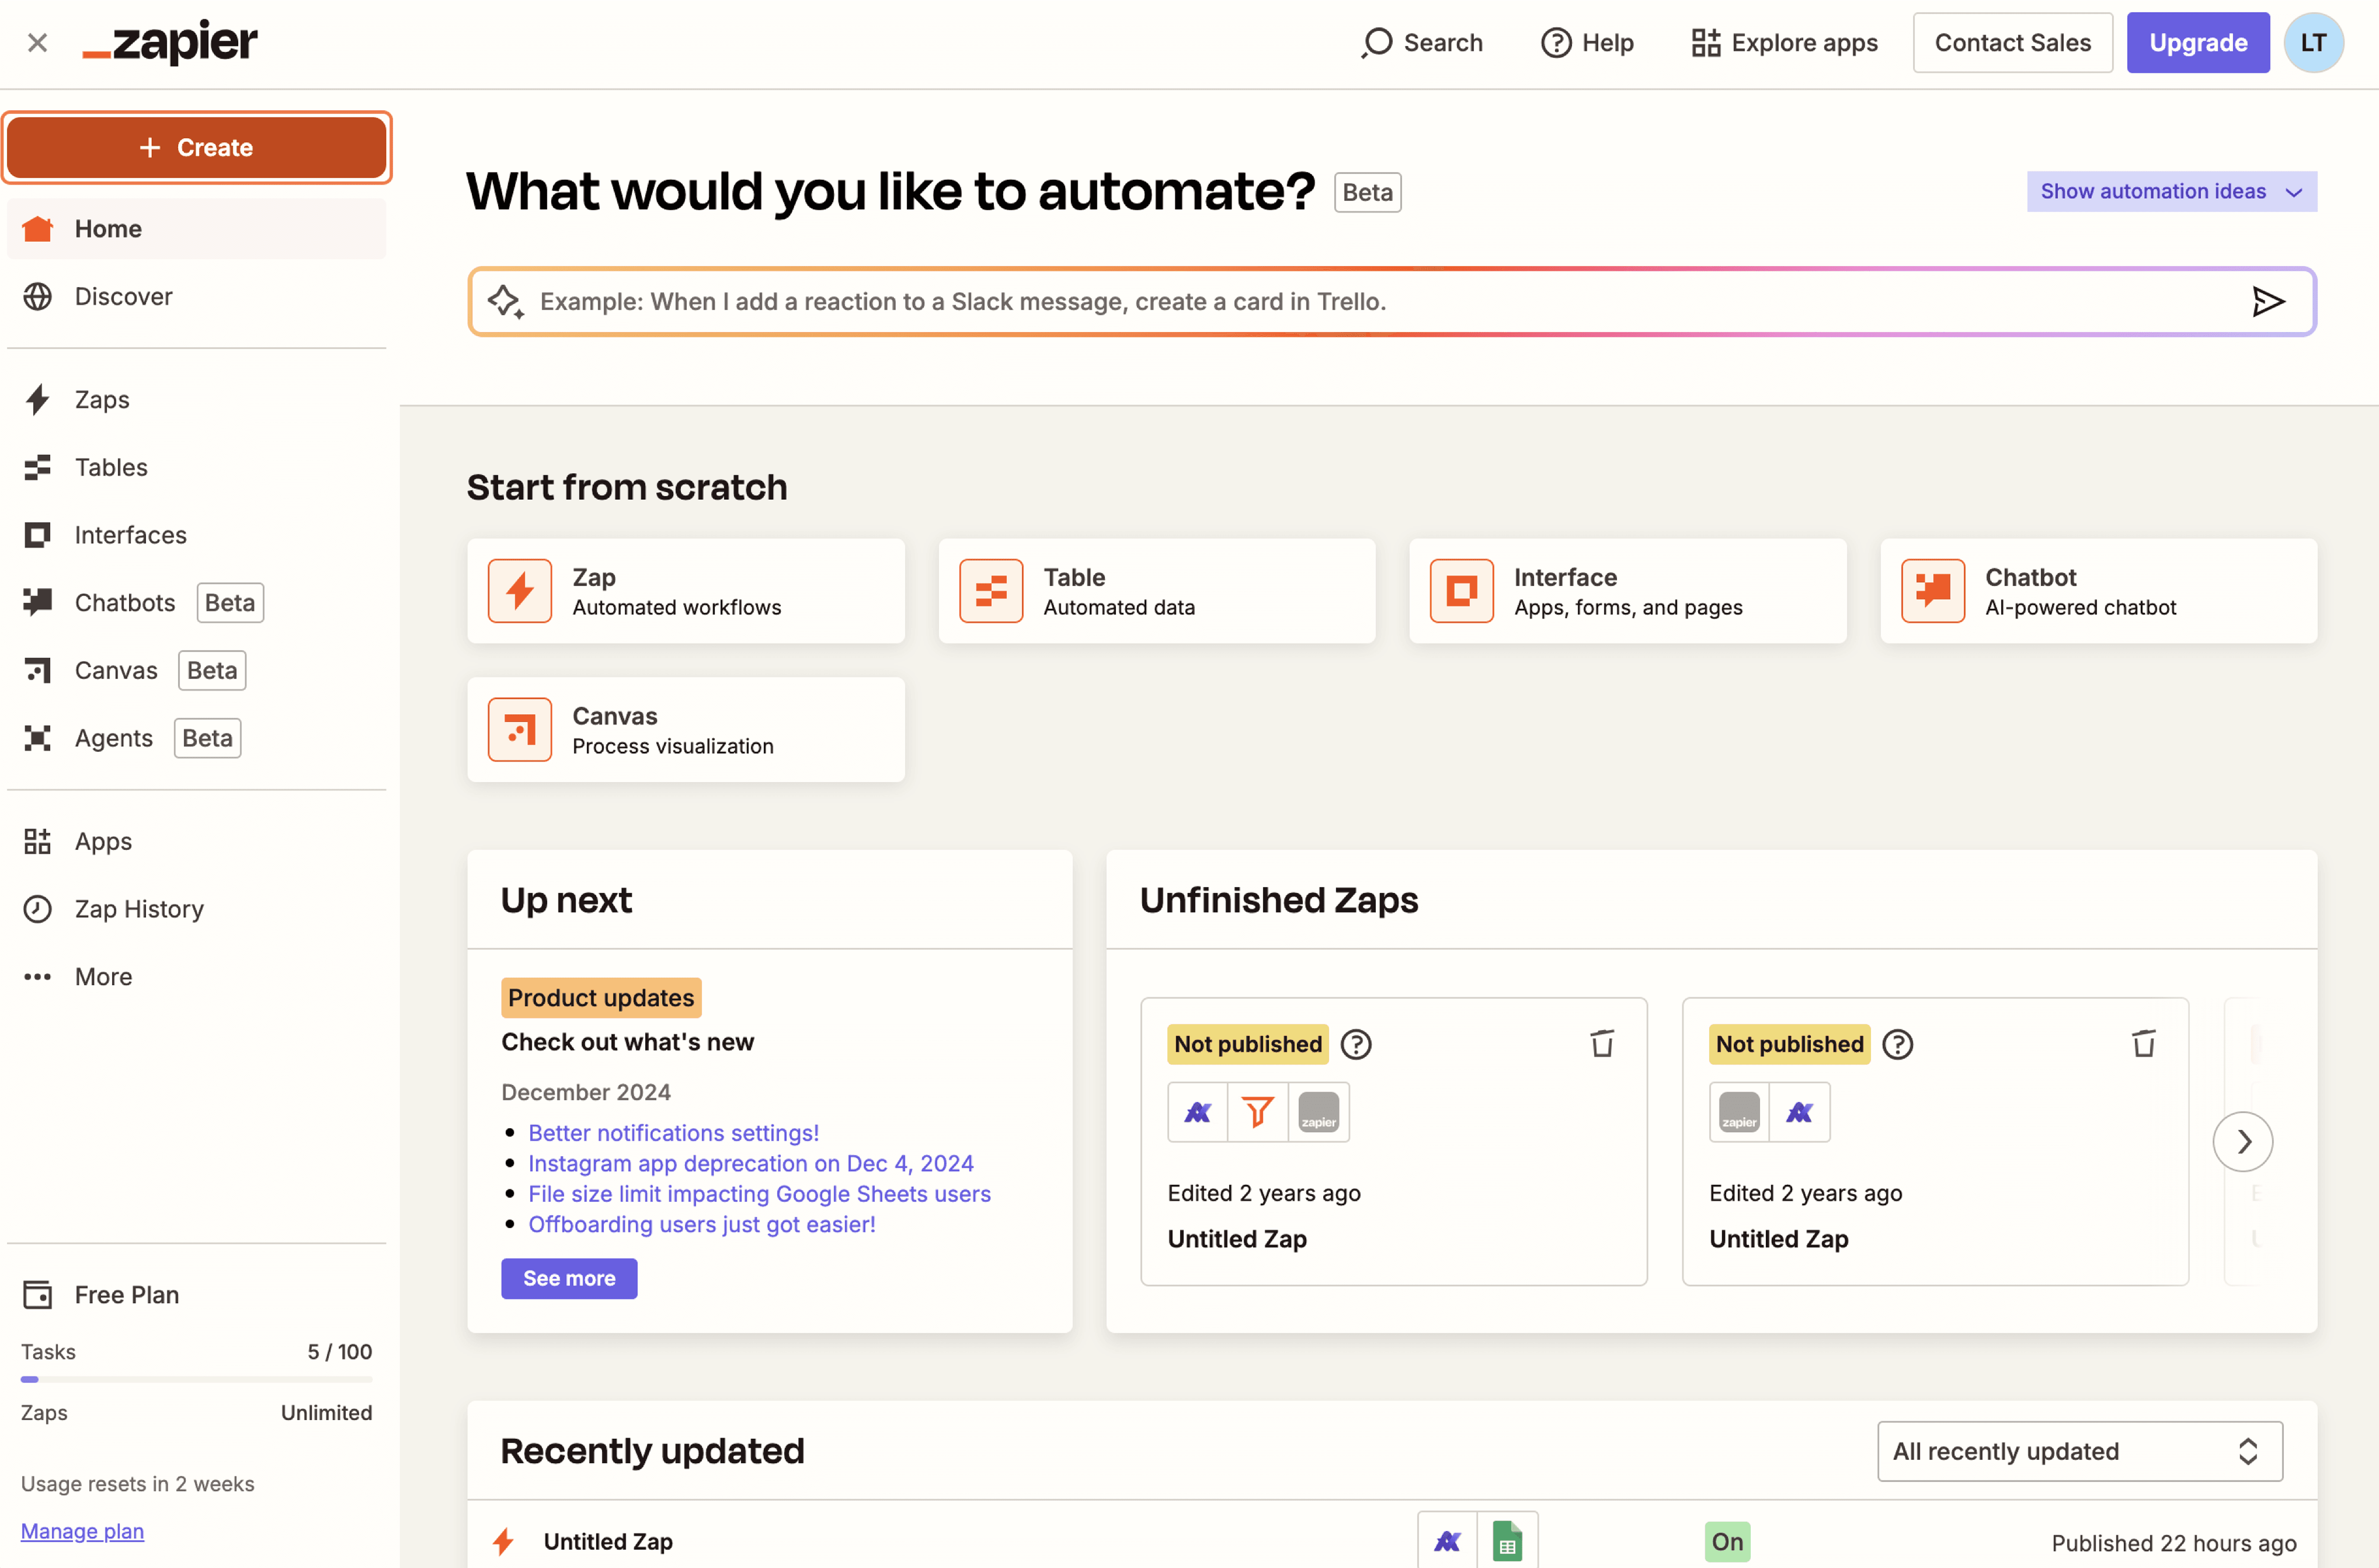Image resolution: width=2379 pixels, height=1568 pixels.
Task: Click help icon beside first Not published badge
Action: [1356, 1045]
